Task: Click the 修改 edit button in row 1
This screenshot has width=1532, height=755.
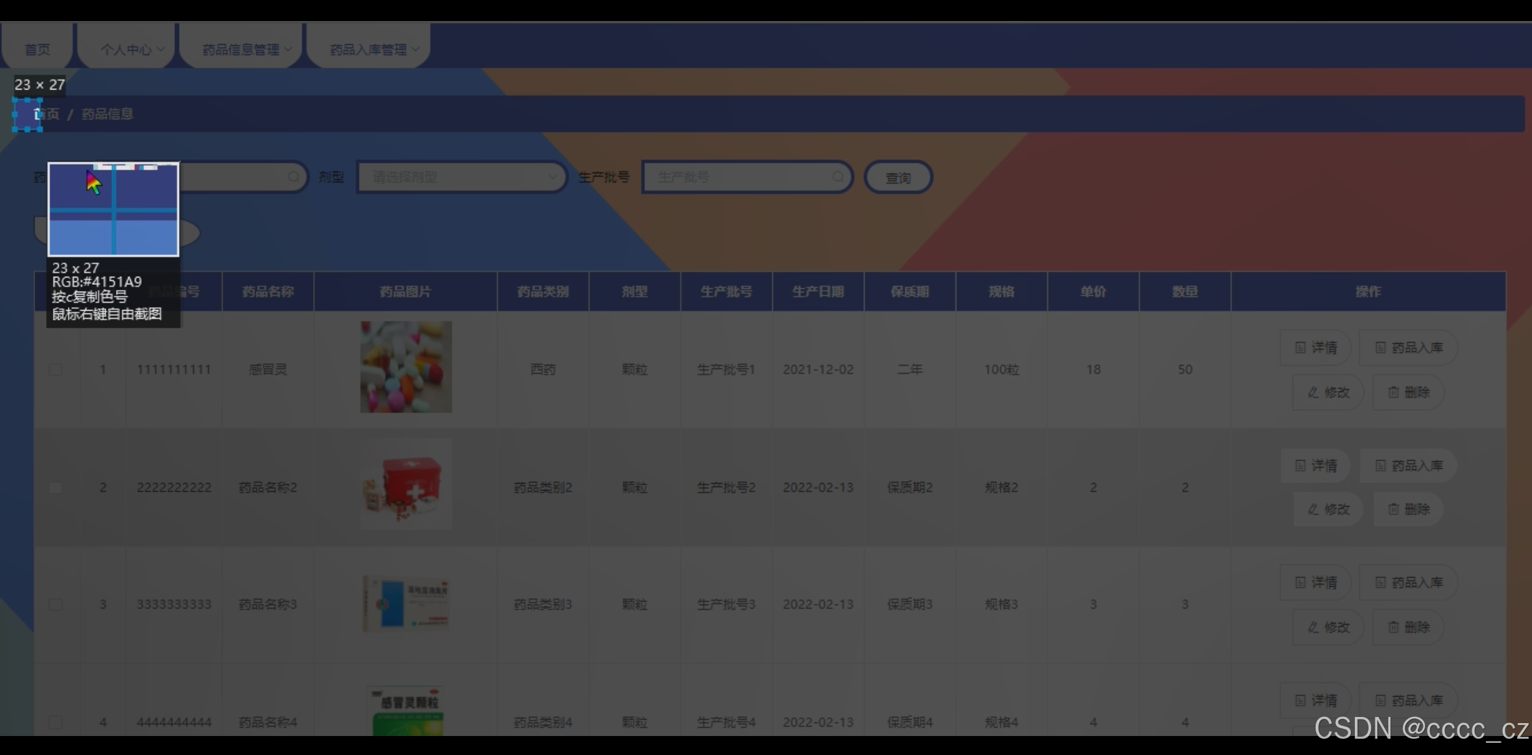Action: click(1328, 392)
